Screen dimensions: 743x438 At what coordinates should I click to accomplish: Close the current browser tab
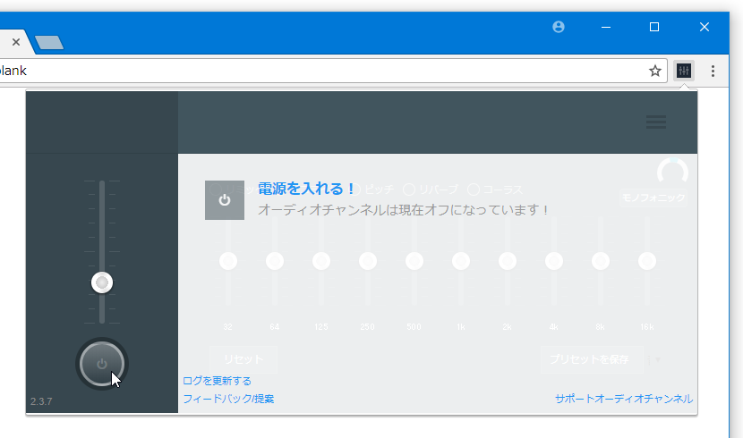(16, 42)
